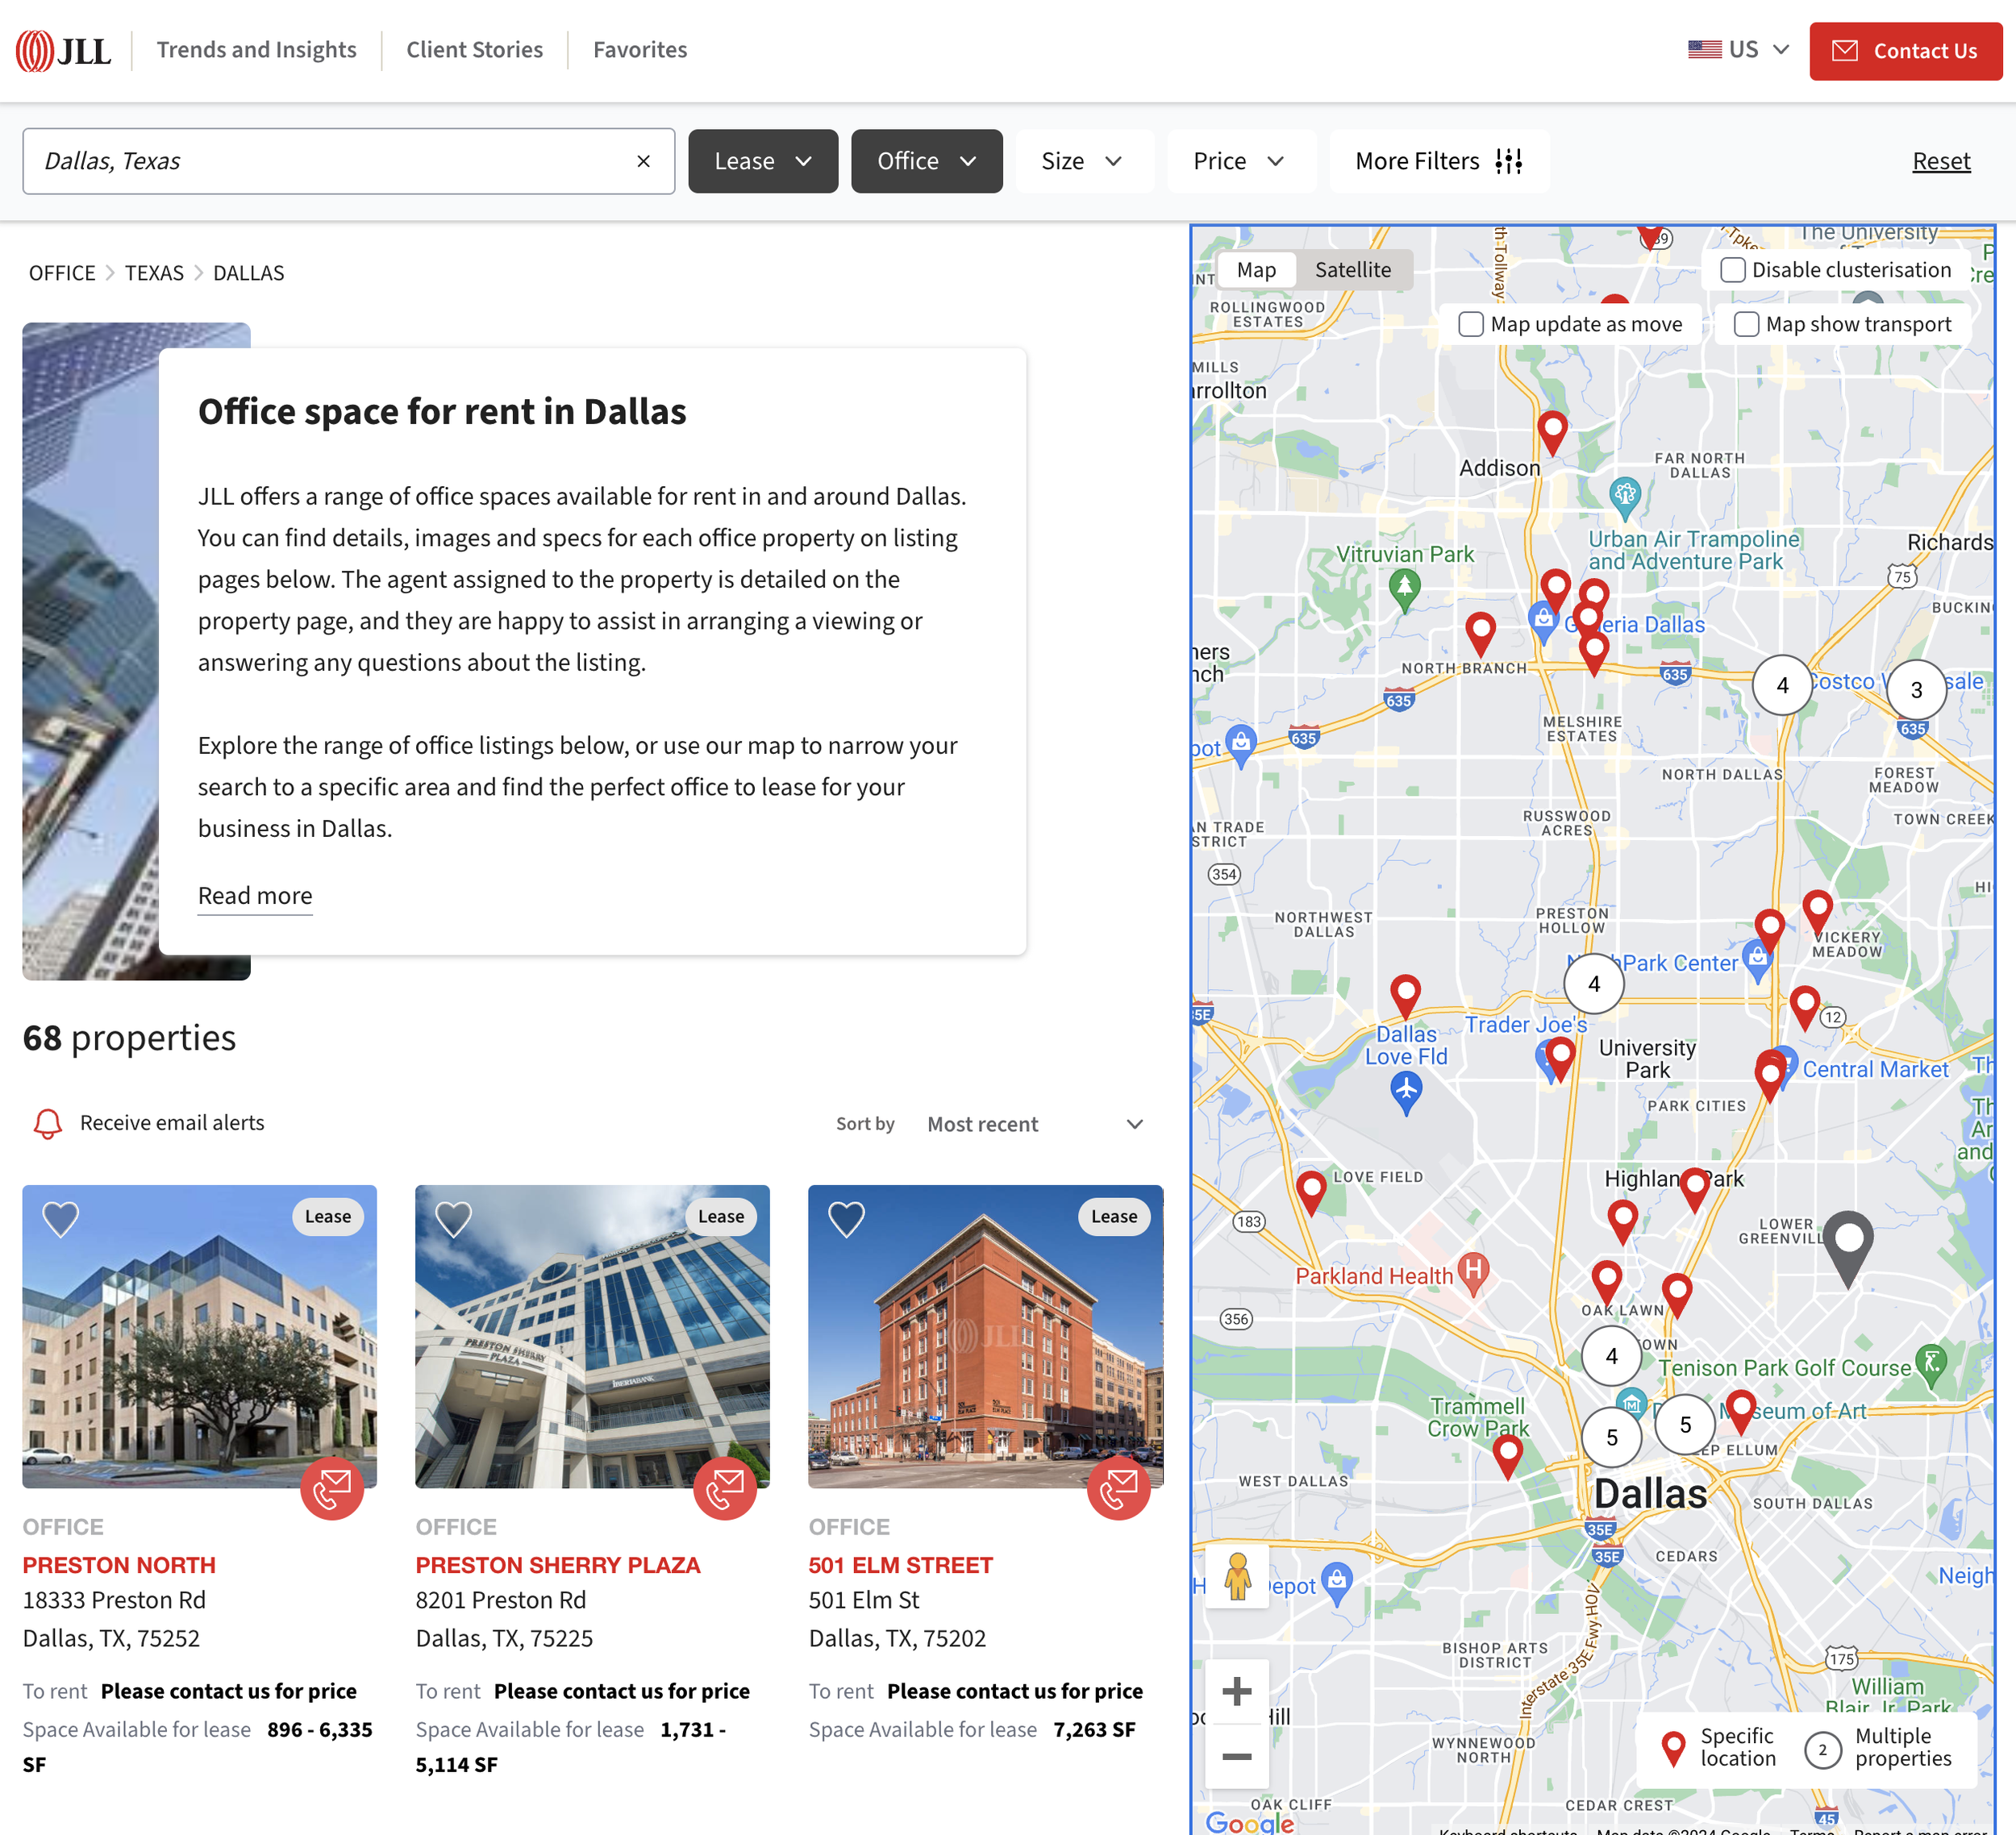The image size is (2016, 1835).
Task: Clear the Dallas, Texas search field
Action: [x=643, y=161]
